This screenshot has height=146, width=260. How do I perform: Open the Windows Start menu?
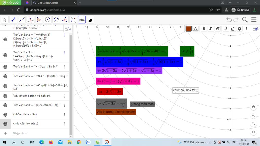5,142
